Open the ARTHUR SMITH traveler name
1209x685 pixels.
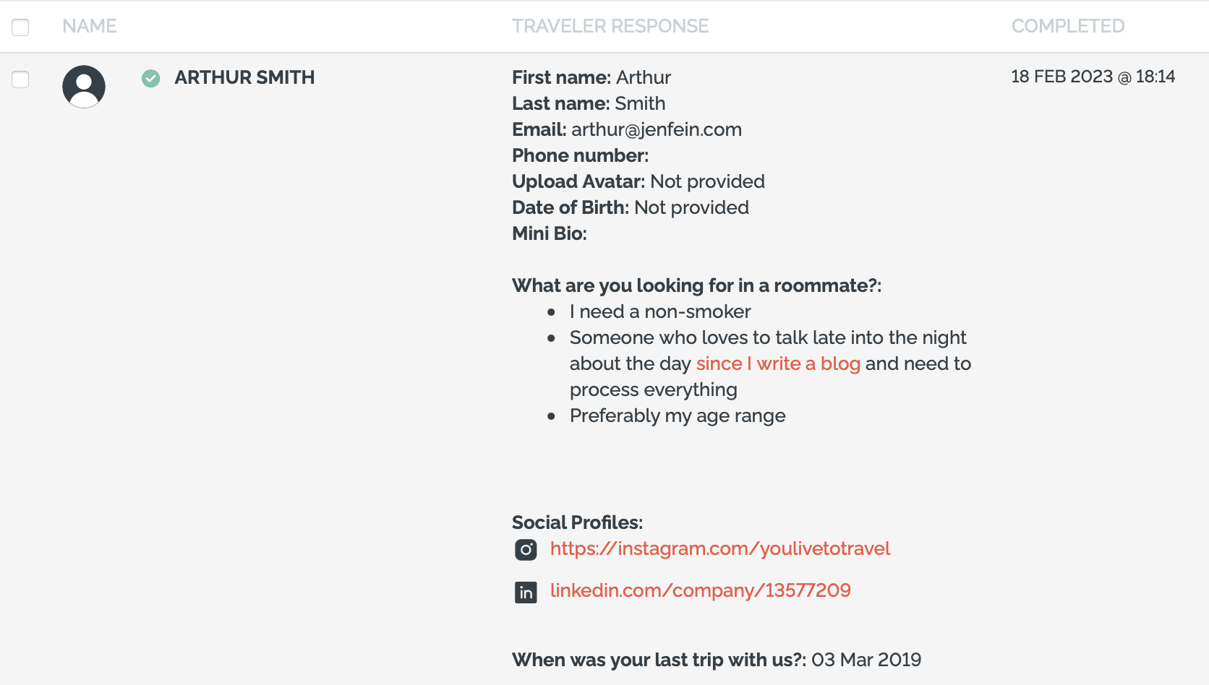coord(244,77)
